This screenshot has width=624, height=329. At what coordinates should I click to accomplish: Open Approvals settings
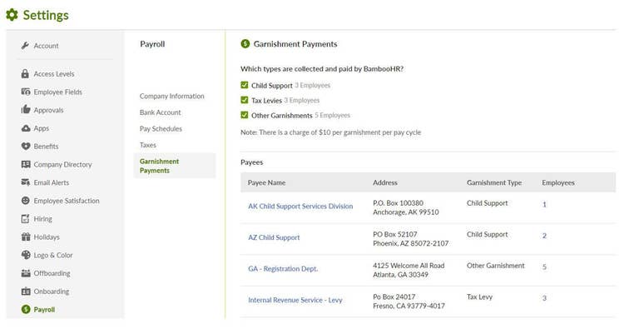click(48, 110)
